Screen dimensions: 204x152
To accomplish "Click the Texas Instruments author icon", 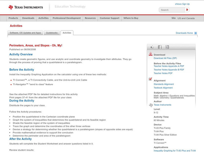I will click(150, 105).
